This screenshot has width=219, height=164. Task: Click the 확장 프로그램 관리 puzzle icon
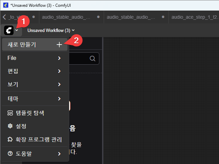10,139
